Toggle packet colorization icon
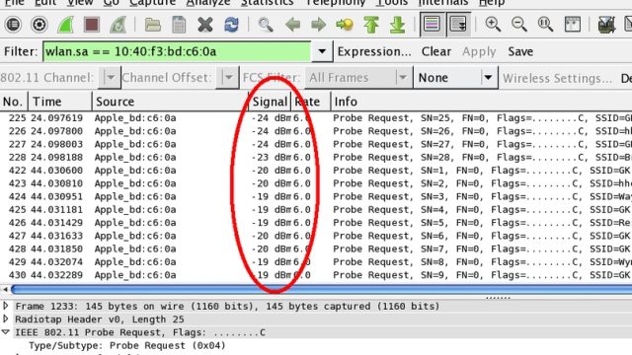Screen dimensions: 632x355 pos(432,24)
